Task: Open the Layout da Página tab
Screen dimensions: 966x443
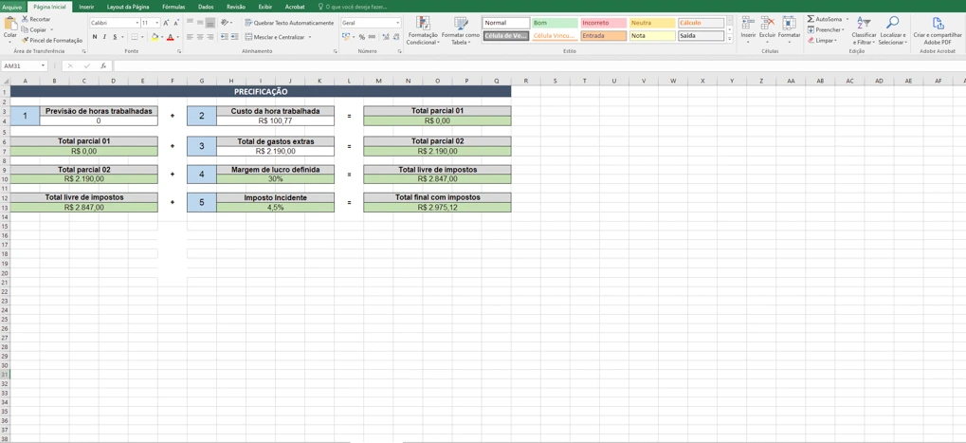Action: click(x=128, y=7)
